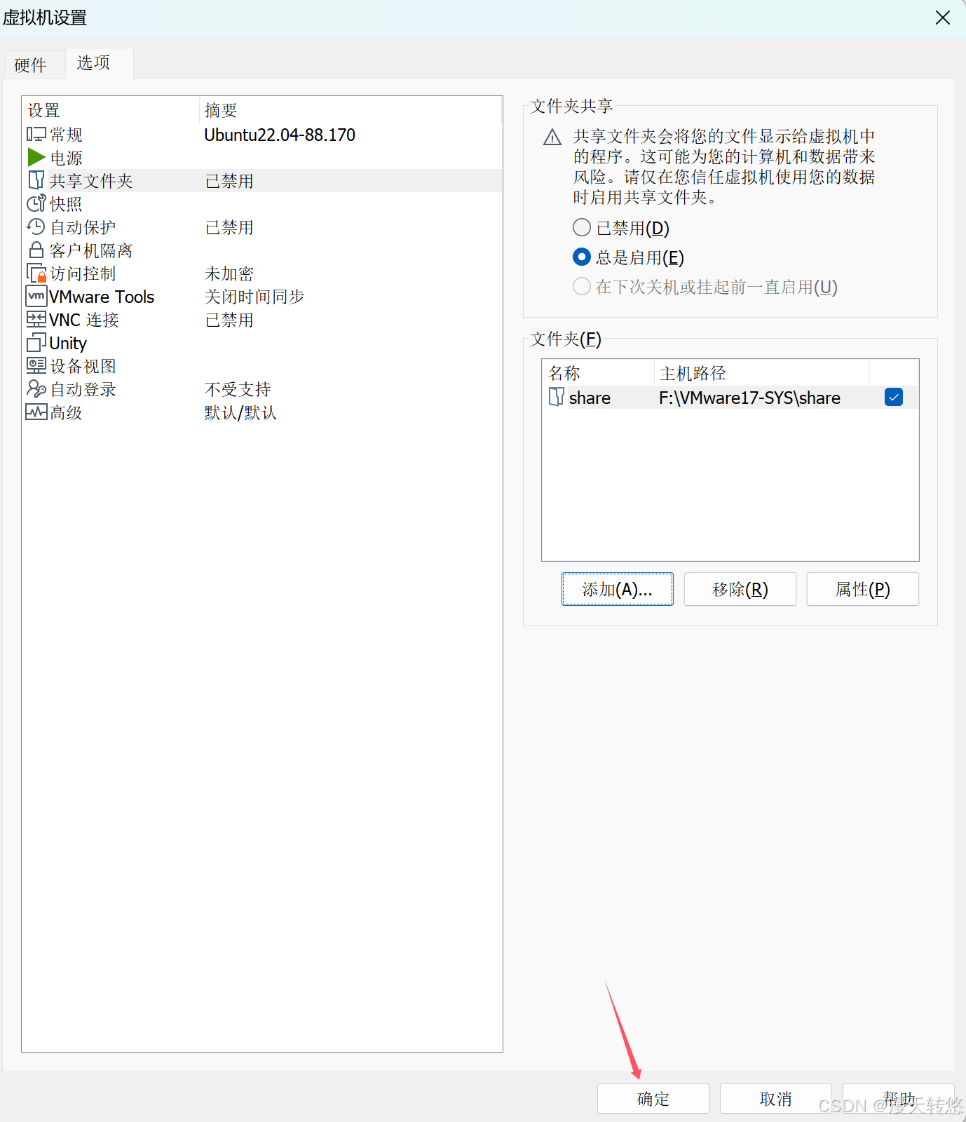The height and width of the screenshot is (1122, 966).
Task: Click the 自动保护 clock icon
Action: 36,227
